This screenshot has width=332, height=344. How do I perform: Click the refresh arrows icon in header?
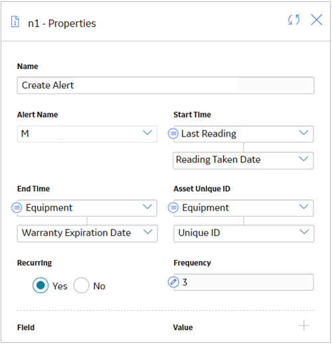point(294,20)
